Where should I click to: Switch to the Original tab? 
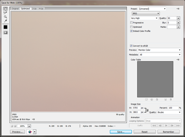click(x=15, y=9)
